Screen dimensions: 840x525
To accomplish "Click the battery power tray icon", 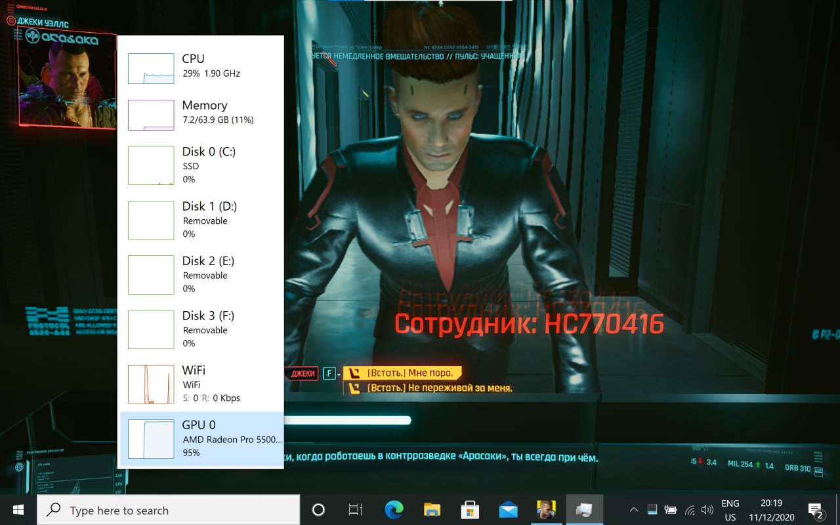I will [x=671, y=509].
